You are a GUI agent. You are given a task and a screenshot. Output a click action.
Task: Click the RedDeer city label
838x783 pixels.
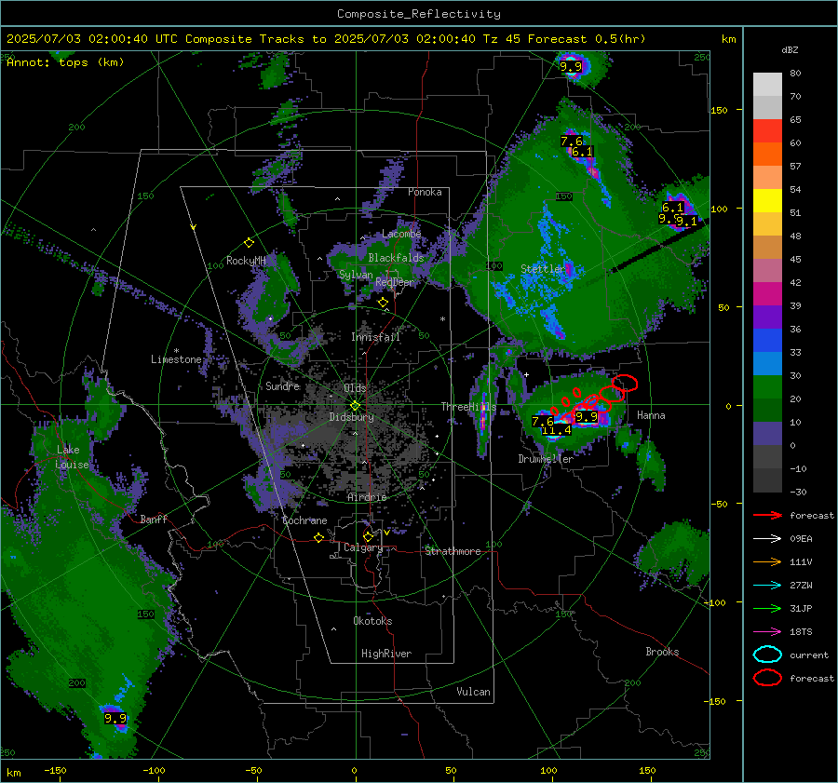pyautogui.click(x=395, y=282)
